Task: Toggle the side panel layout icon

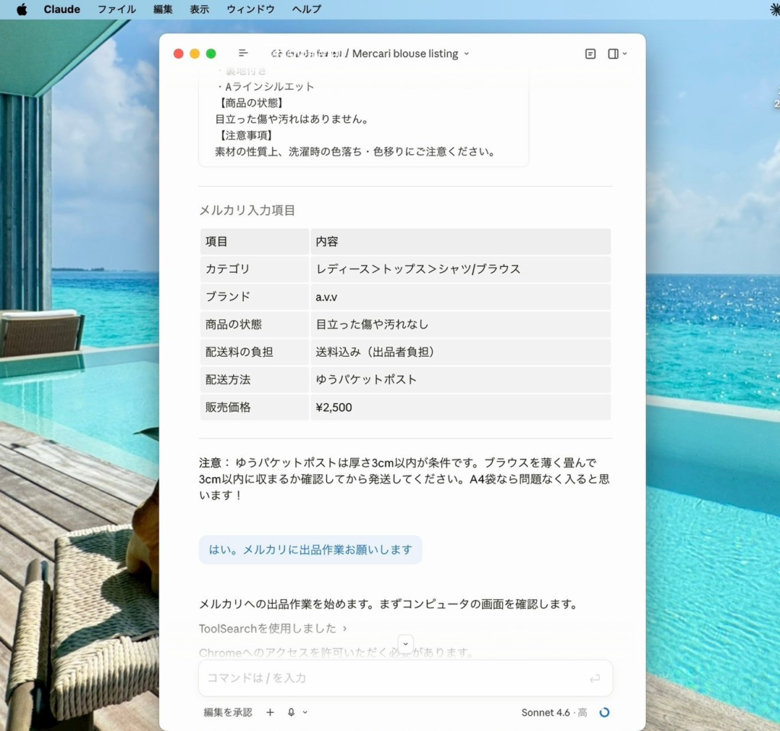Action: pyautogui.click(x=613, y=54)
